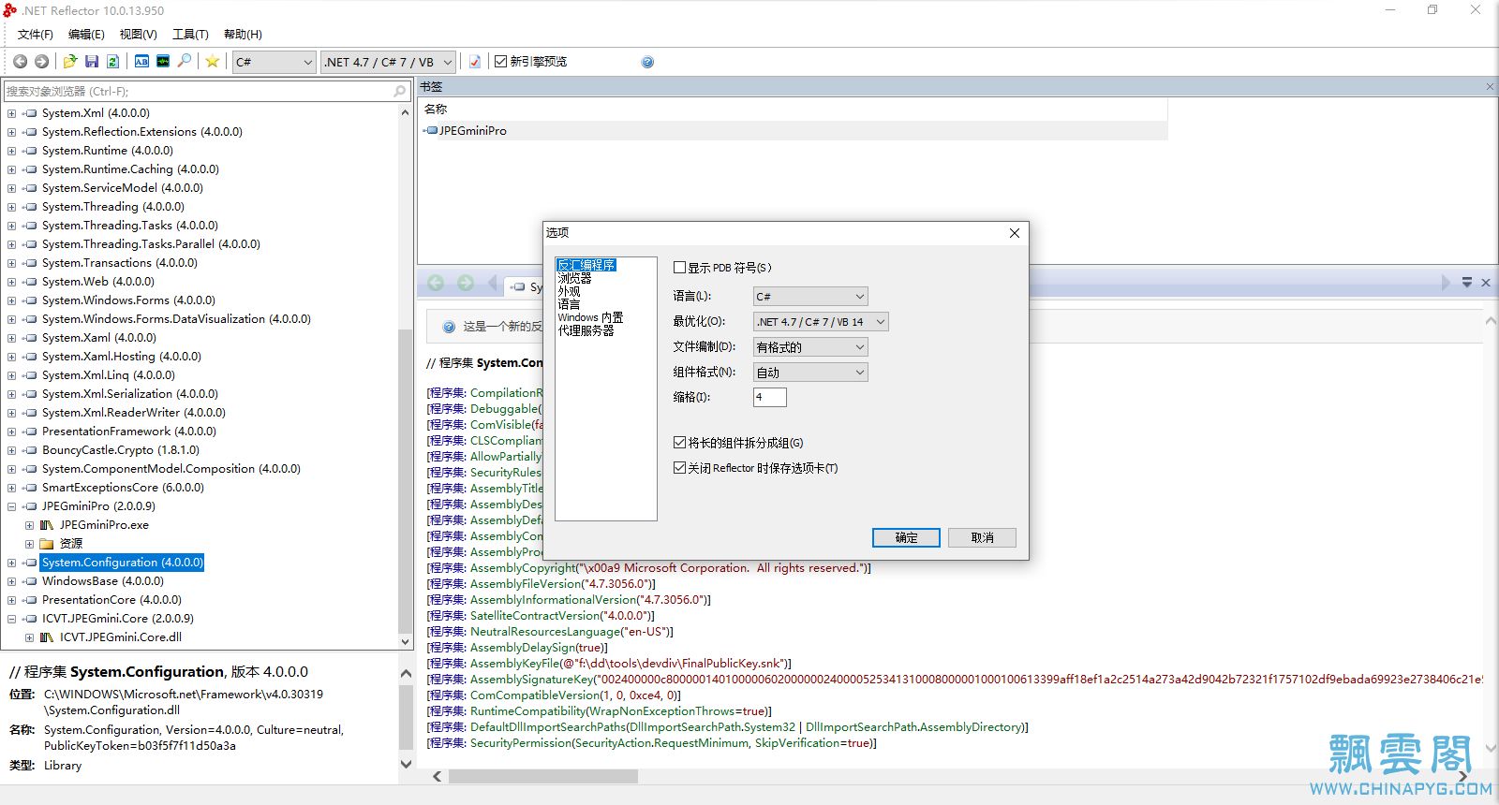Open assembly using the folder icon
Screen dimensions: 1499x805
coord(70,62)
